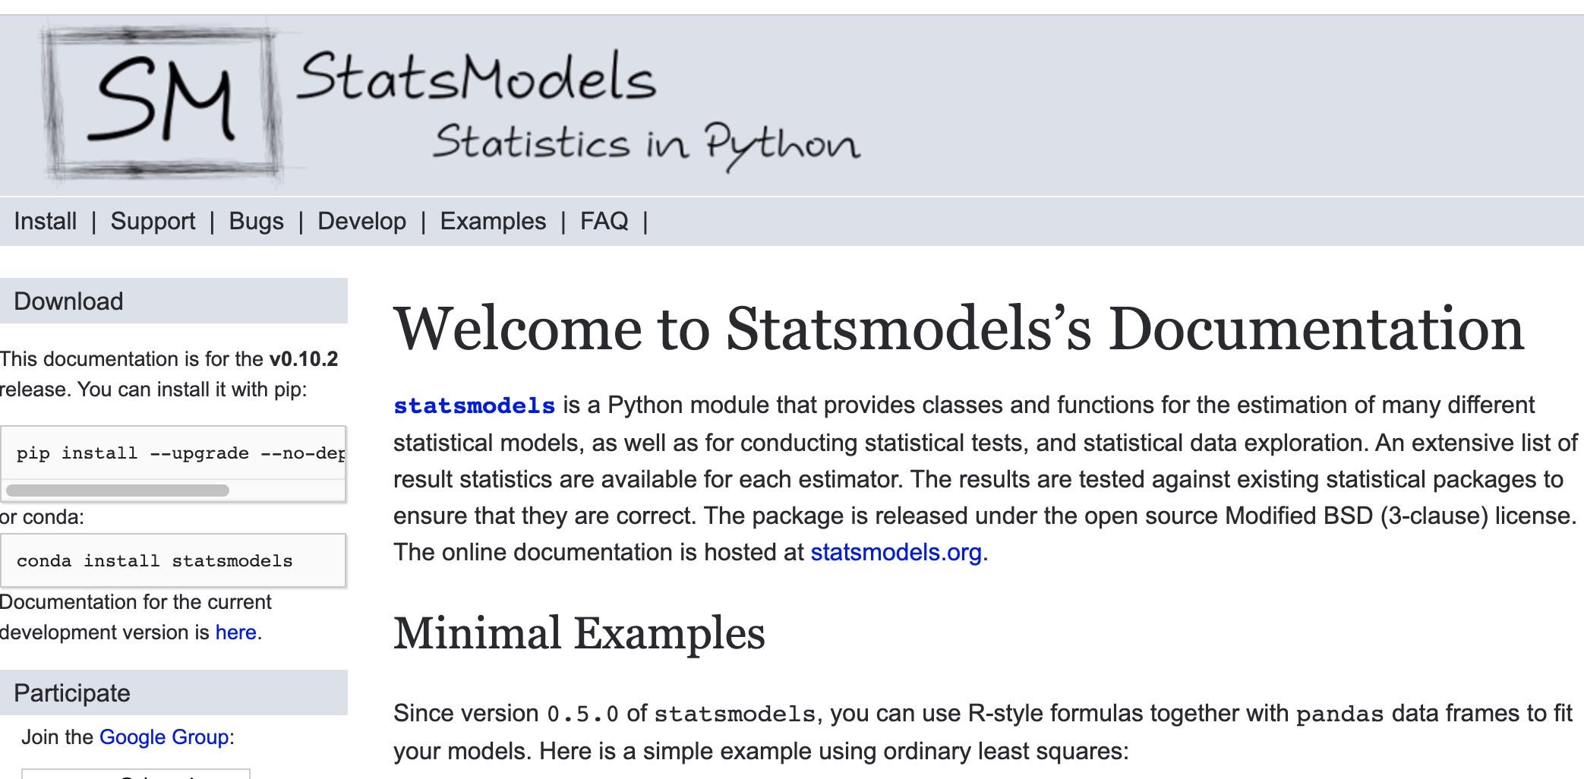Click the pip command horizontal scrollbar
1584x779 pixels.
pyautogui.click(x=118, y=490)
